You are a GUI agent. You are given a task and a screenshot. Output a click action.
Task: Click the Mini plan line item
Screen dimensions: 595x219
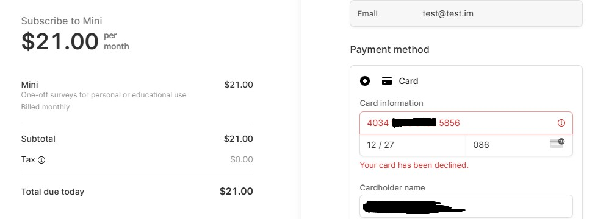click(137, 85)
